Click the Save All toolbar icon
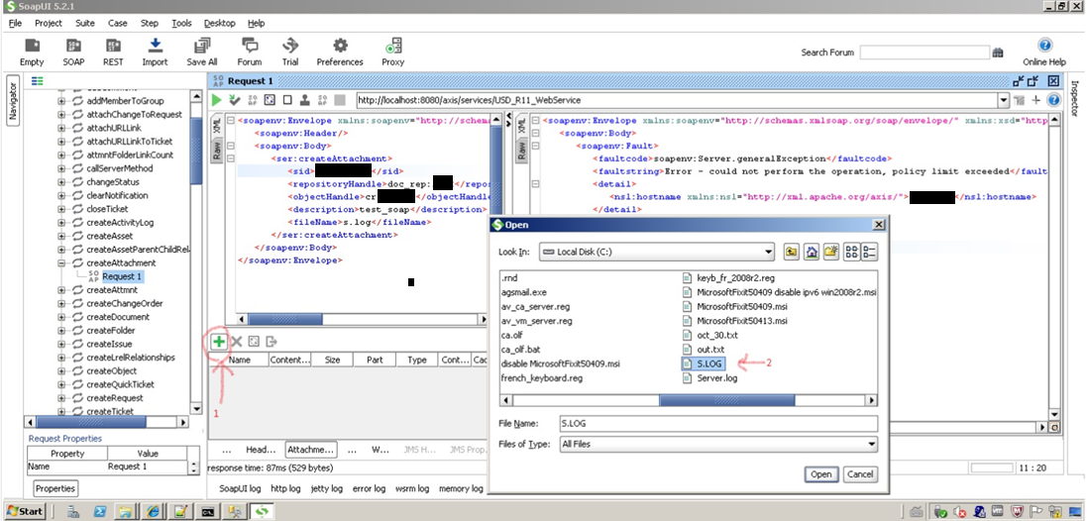 click(x=202, y=46)
